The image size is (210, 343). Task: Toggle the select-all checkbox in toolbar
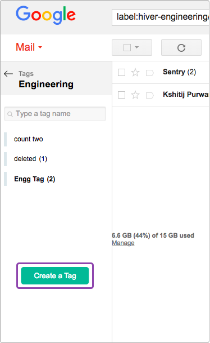tap(127, 47)
